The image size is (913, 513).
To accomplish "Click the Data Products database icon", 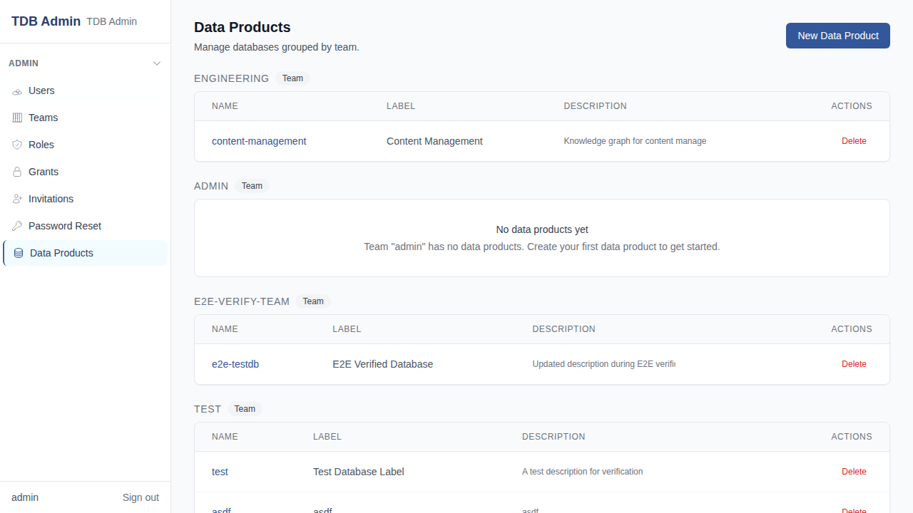I will [x=19, y=253].
